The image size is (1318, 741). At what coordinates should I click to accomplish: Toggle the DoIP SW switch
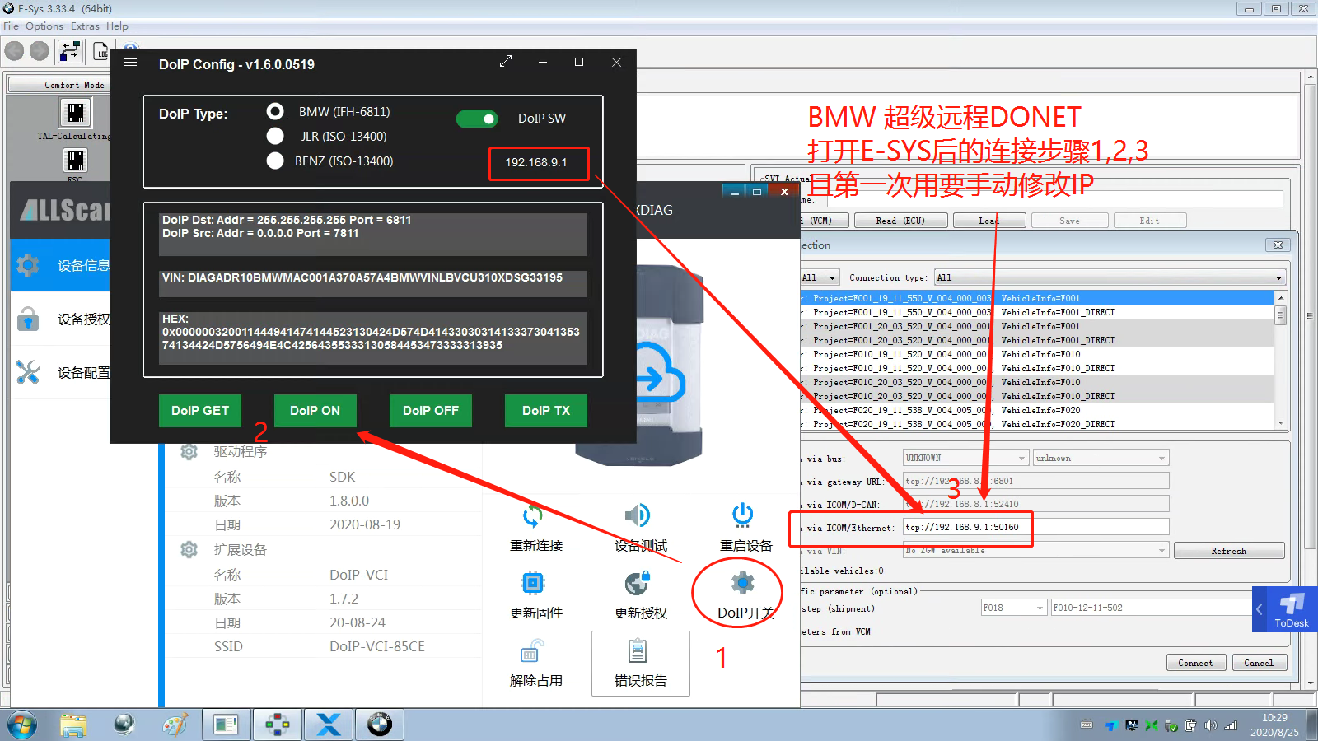(x=477, y=119)
